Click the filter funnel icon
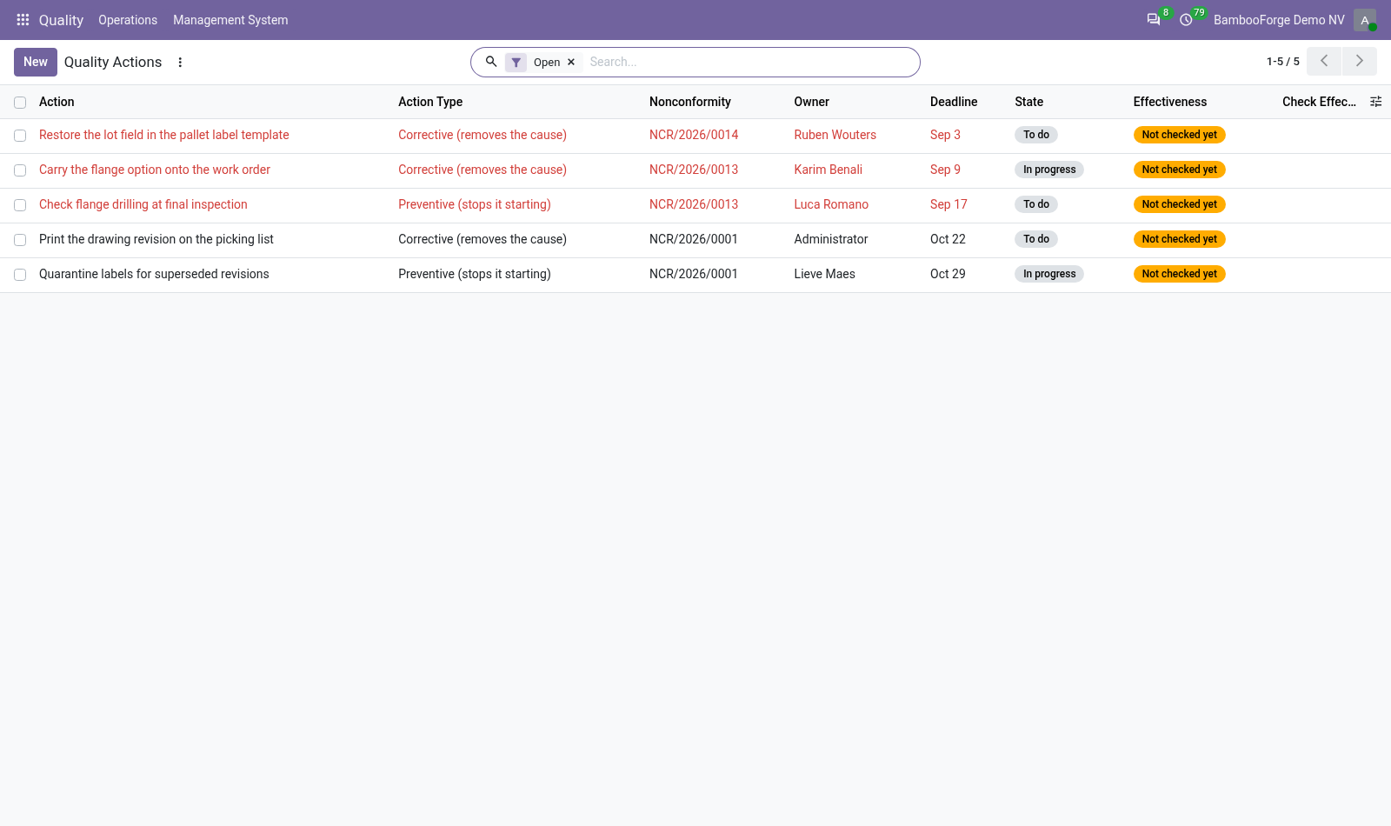The height and width of the screenshot is (826, 1391). pos(516,62)
